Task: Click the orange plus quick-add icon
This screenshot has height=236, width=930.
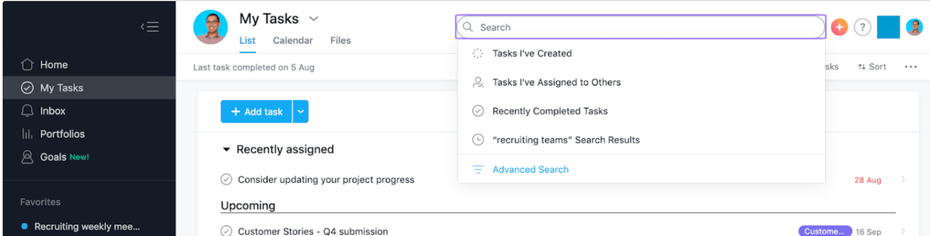Action: coord(839,27)
